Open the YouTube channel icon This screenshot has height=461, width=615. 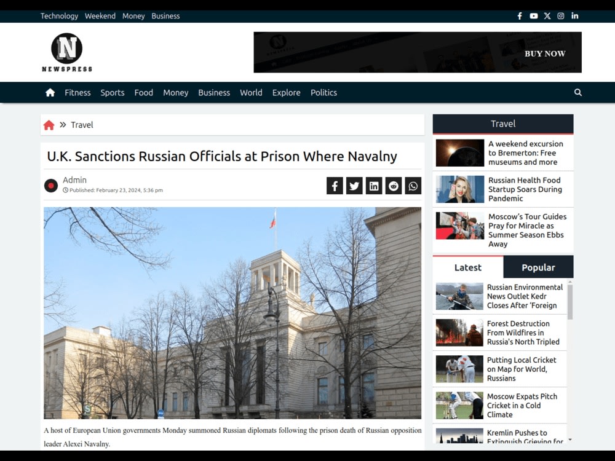point(533,16)
